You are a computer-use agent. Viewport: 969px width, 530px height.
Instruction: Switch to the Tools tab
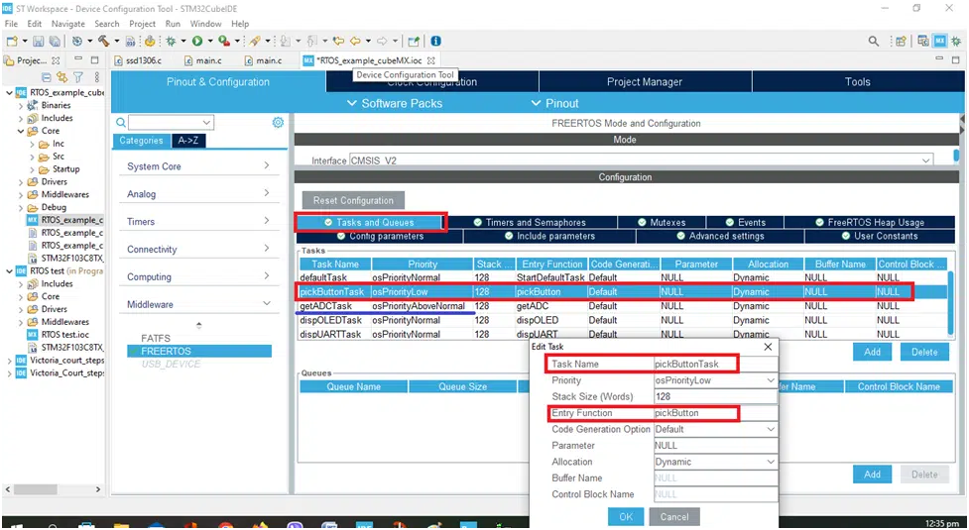[857, 82]
